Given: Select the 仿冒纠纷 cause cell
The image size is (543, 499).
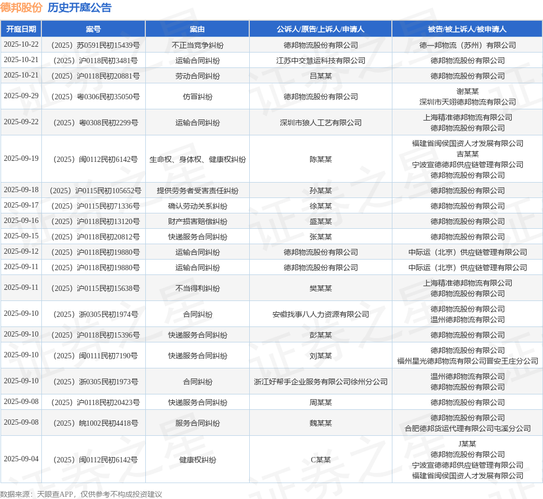Looking at the screenshot, I should tap(197, 97).
